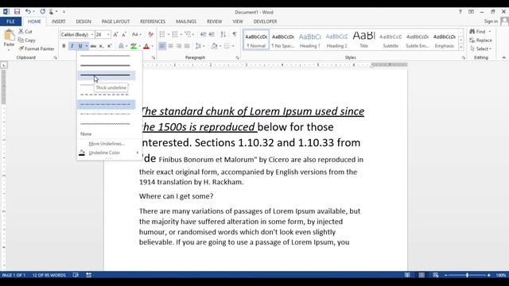The image size is (509, 286).
Task: Switch to the DESIGN tab
Action: click(x=84, y=21)
